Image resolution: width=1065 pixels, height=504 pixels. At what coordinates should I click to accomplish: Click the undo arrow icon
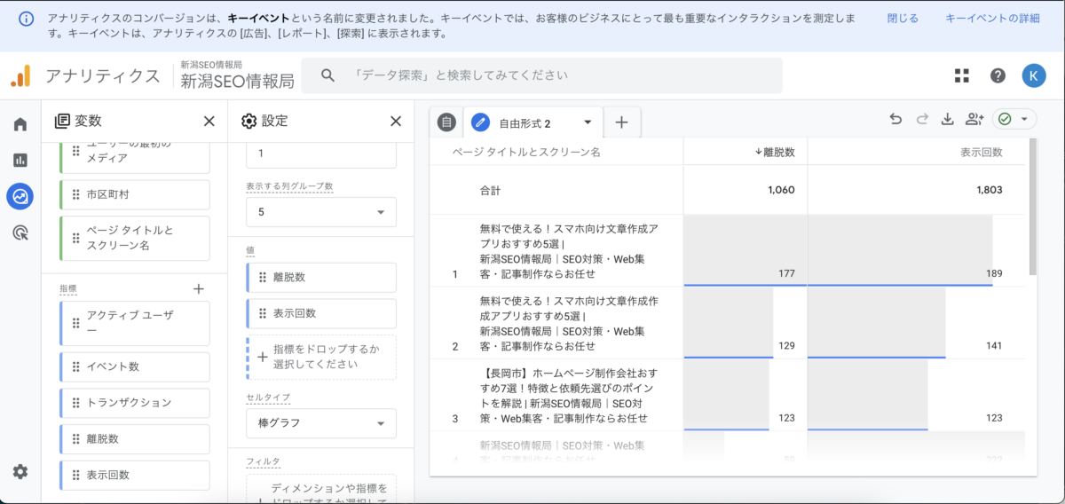click(895, 120)
